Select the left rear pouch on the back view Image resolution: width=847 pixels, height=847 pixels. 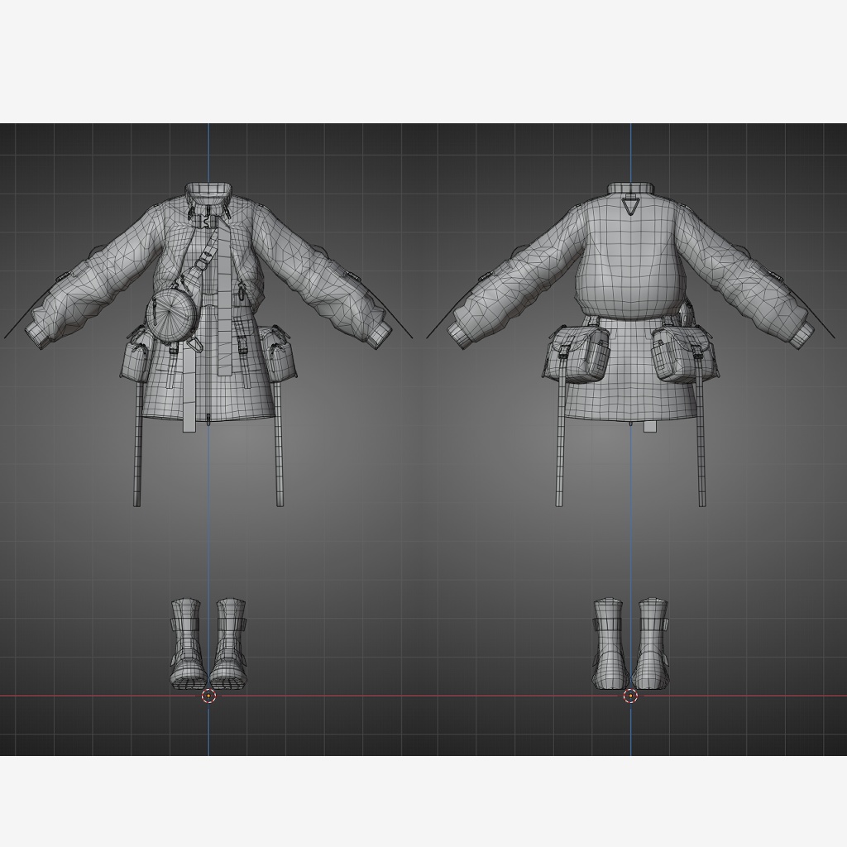(x=575, y=352)
